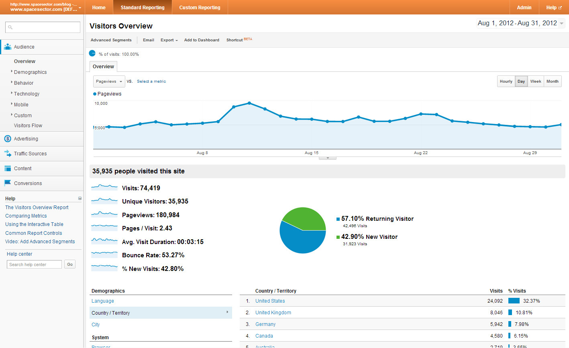Click the Content page icon
The height and width of the screenshot is (348, 569).
pyautogui.click(x=7, y=169)
